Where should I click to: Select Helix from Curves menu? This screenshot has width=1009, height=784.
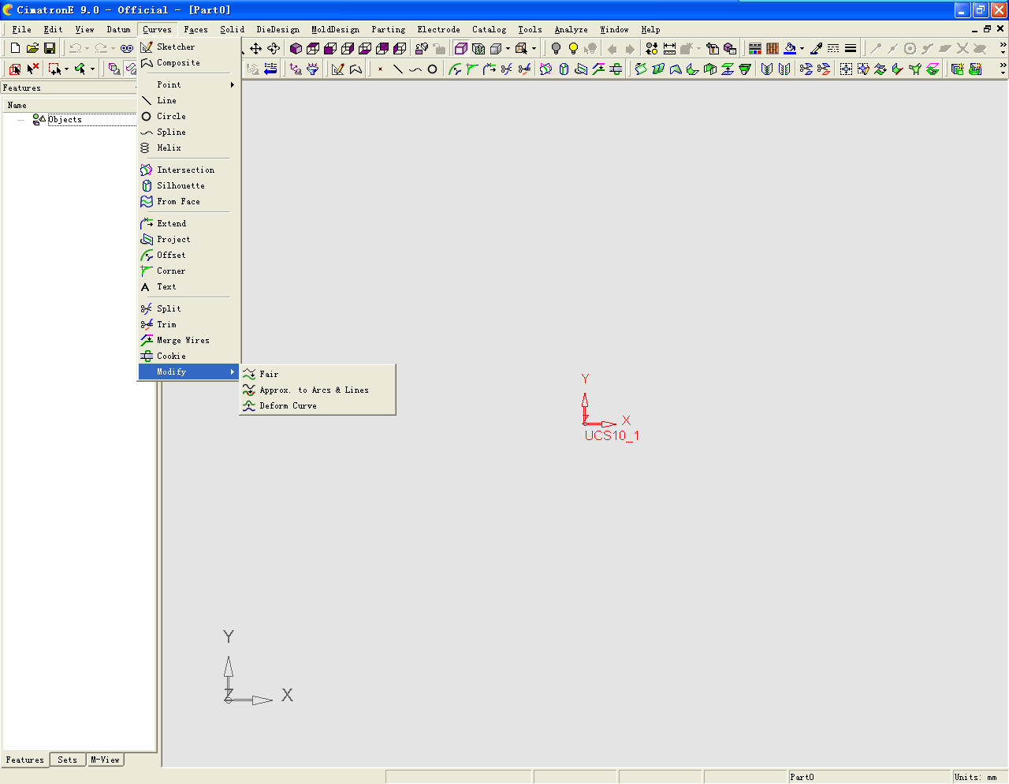coord(188,147)
